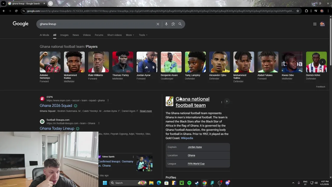332x187 pixels.
Task: Open Spotify from the taskbar
Action: click(189, 183)
